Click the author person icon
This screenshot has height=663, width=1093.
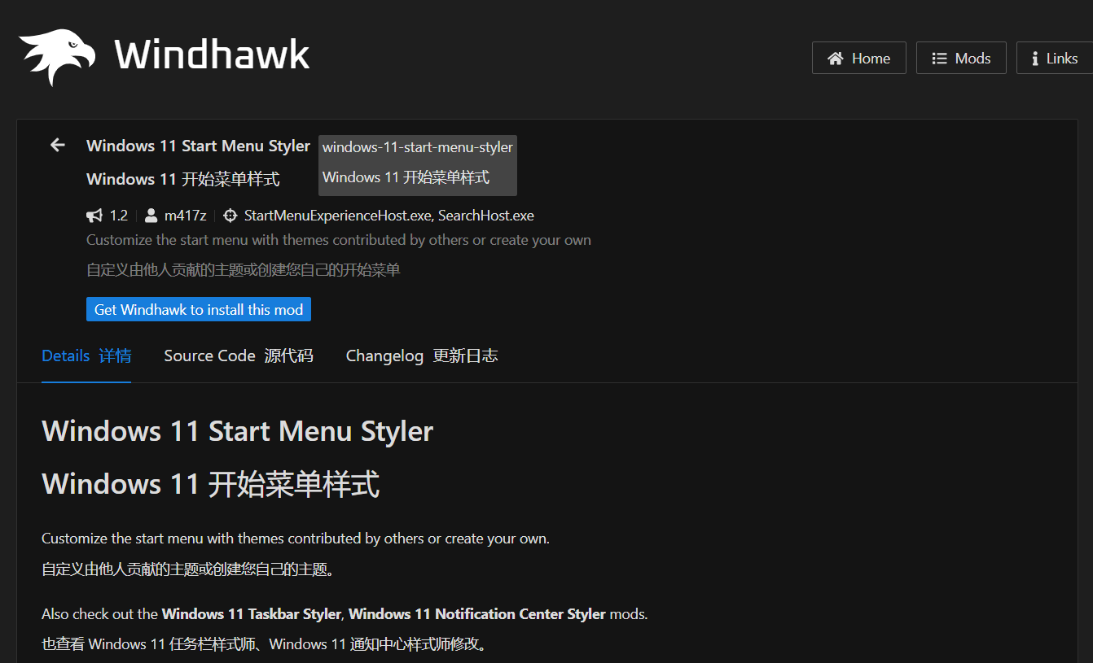[x=151, y=216]
